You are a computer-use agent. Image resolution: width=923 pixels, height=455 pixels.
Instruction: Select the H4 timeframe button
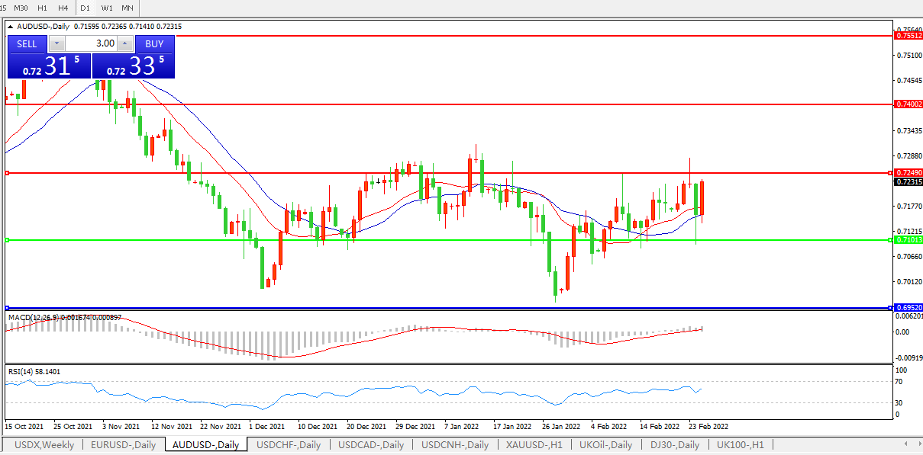63,8
